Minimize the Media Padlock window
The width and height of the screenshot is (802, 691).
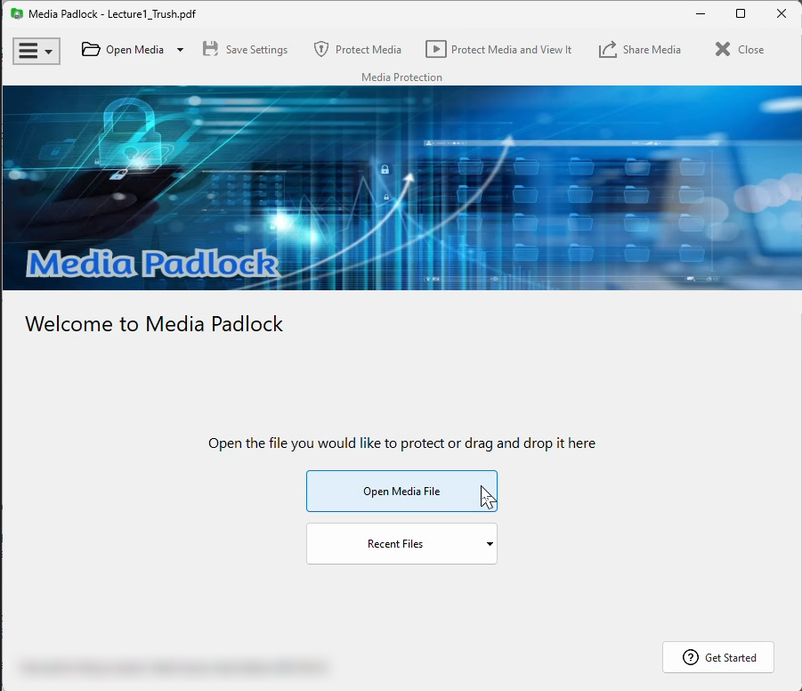tap(700, 13)
